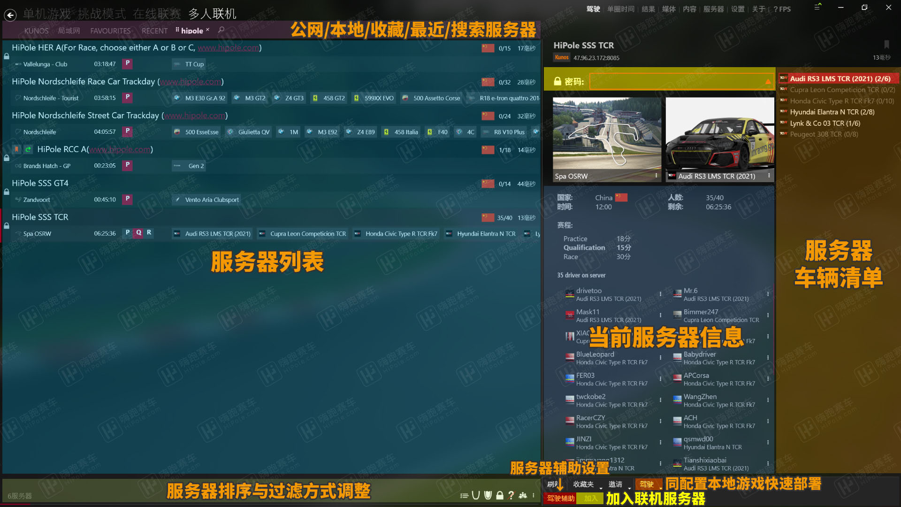This screenshot has width=901, height=507.
Task: Select Lynk & Co 03 TCR (1/6) car
Action: (x=825, y=123)
